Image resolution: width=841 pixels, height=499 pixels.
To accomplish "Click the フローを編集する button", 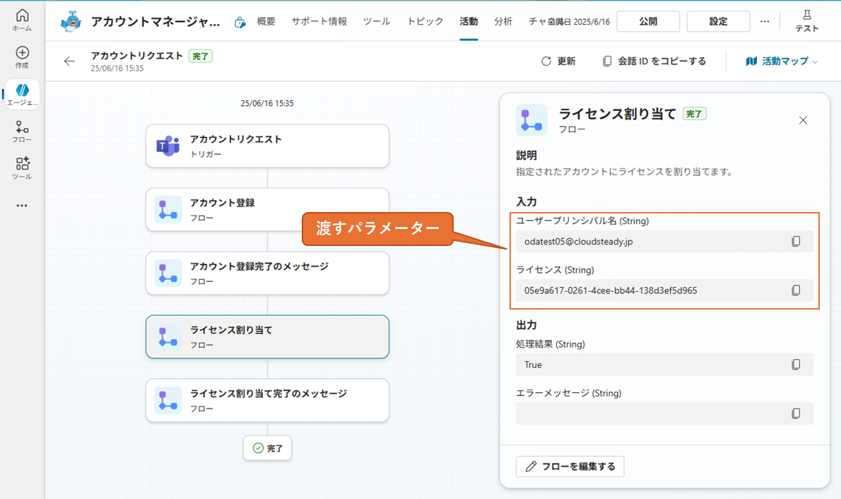I will (570, 466).
